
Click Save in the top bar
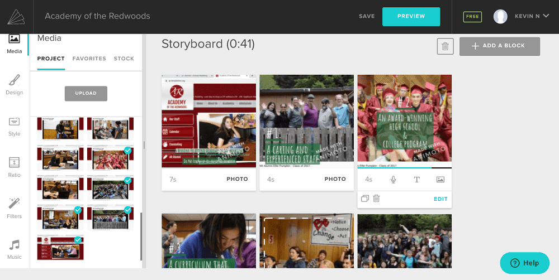click(x=367, y=16)
